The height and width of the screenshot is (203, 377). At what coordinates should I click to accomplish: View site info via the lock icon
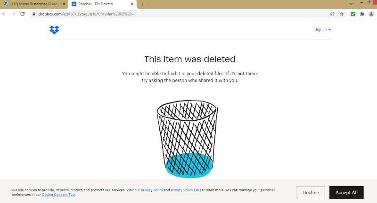(x=33, y=14)
